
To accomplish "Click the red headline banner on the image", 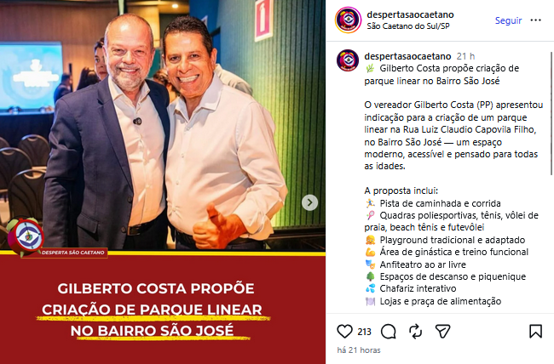I will click(x=163, y=309).
